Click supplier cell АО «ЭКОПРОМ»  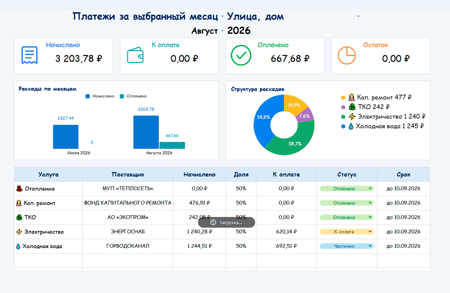pos(128,217)
